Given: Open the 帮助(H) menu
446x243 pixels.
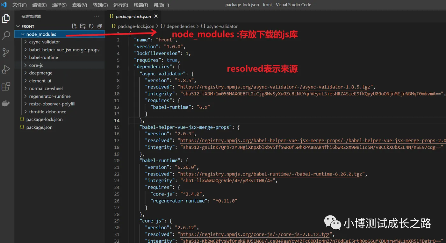Looking at the screenshot, I should pyautogui.click(x=161, y=5).
